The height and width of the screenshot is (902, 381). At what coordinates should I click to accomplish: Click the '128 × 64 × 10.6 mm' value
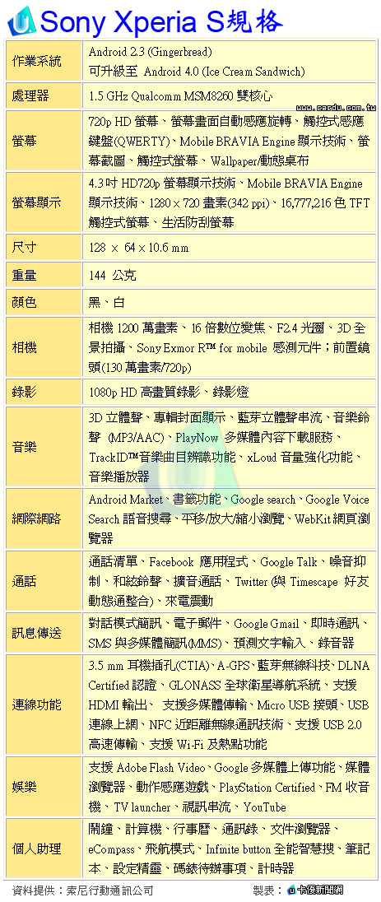coord(139,248)
